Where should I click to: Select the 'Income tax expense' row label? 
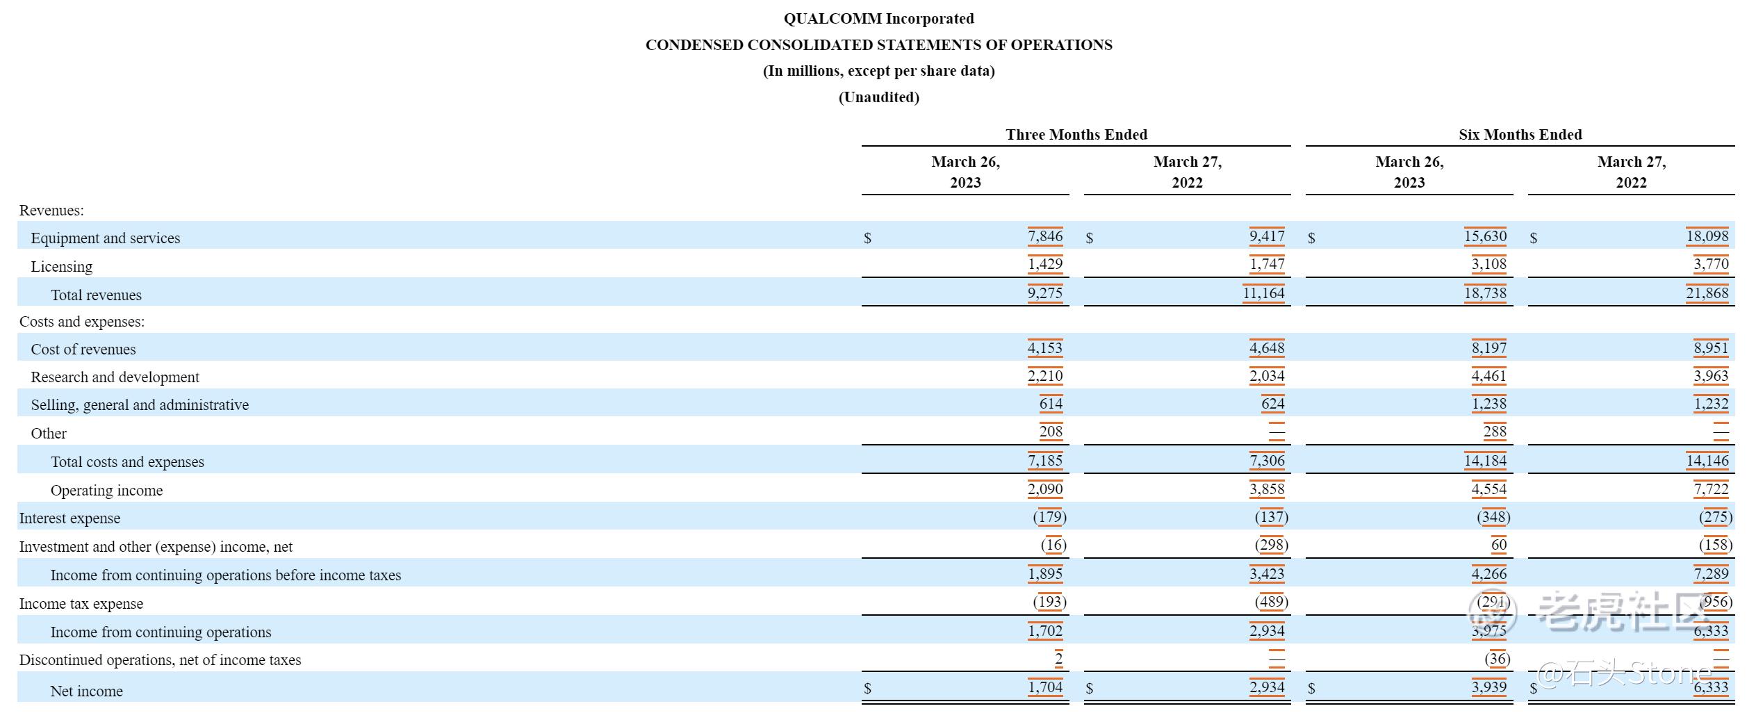tap(81, 604)
